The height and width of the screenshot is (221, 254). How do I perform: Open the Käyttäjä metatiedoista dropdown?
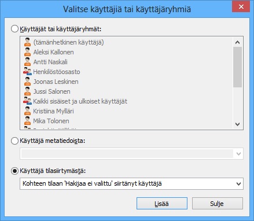coord(131,154)
